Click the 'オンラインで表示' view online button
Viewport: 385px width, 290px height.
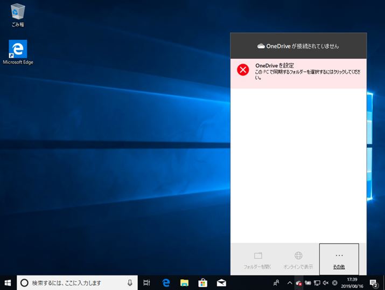click(298, 260)
